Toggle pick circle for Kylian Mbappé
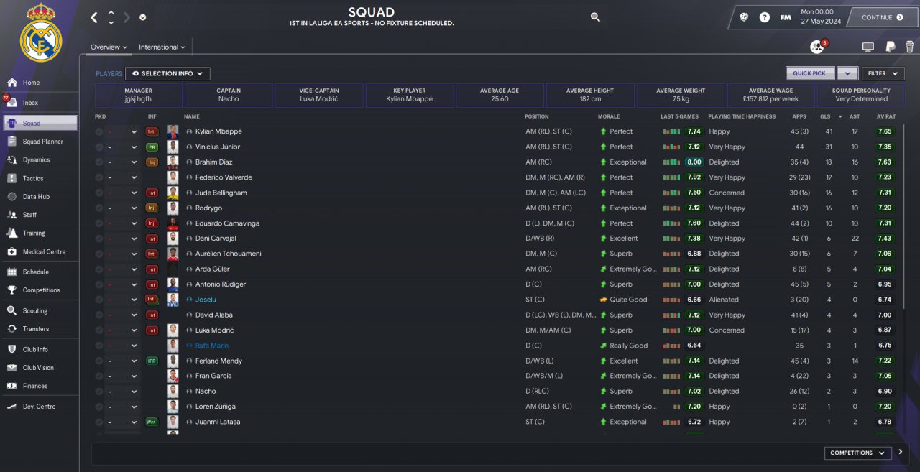The width and height of the screenshot is (920, 472). (x=98, y=131)
